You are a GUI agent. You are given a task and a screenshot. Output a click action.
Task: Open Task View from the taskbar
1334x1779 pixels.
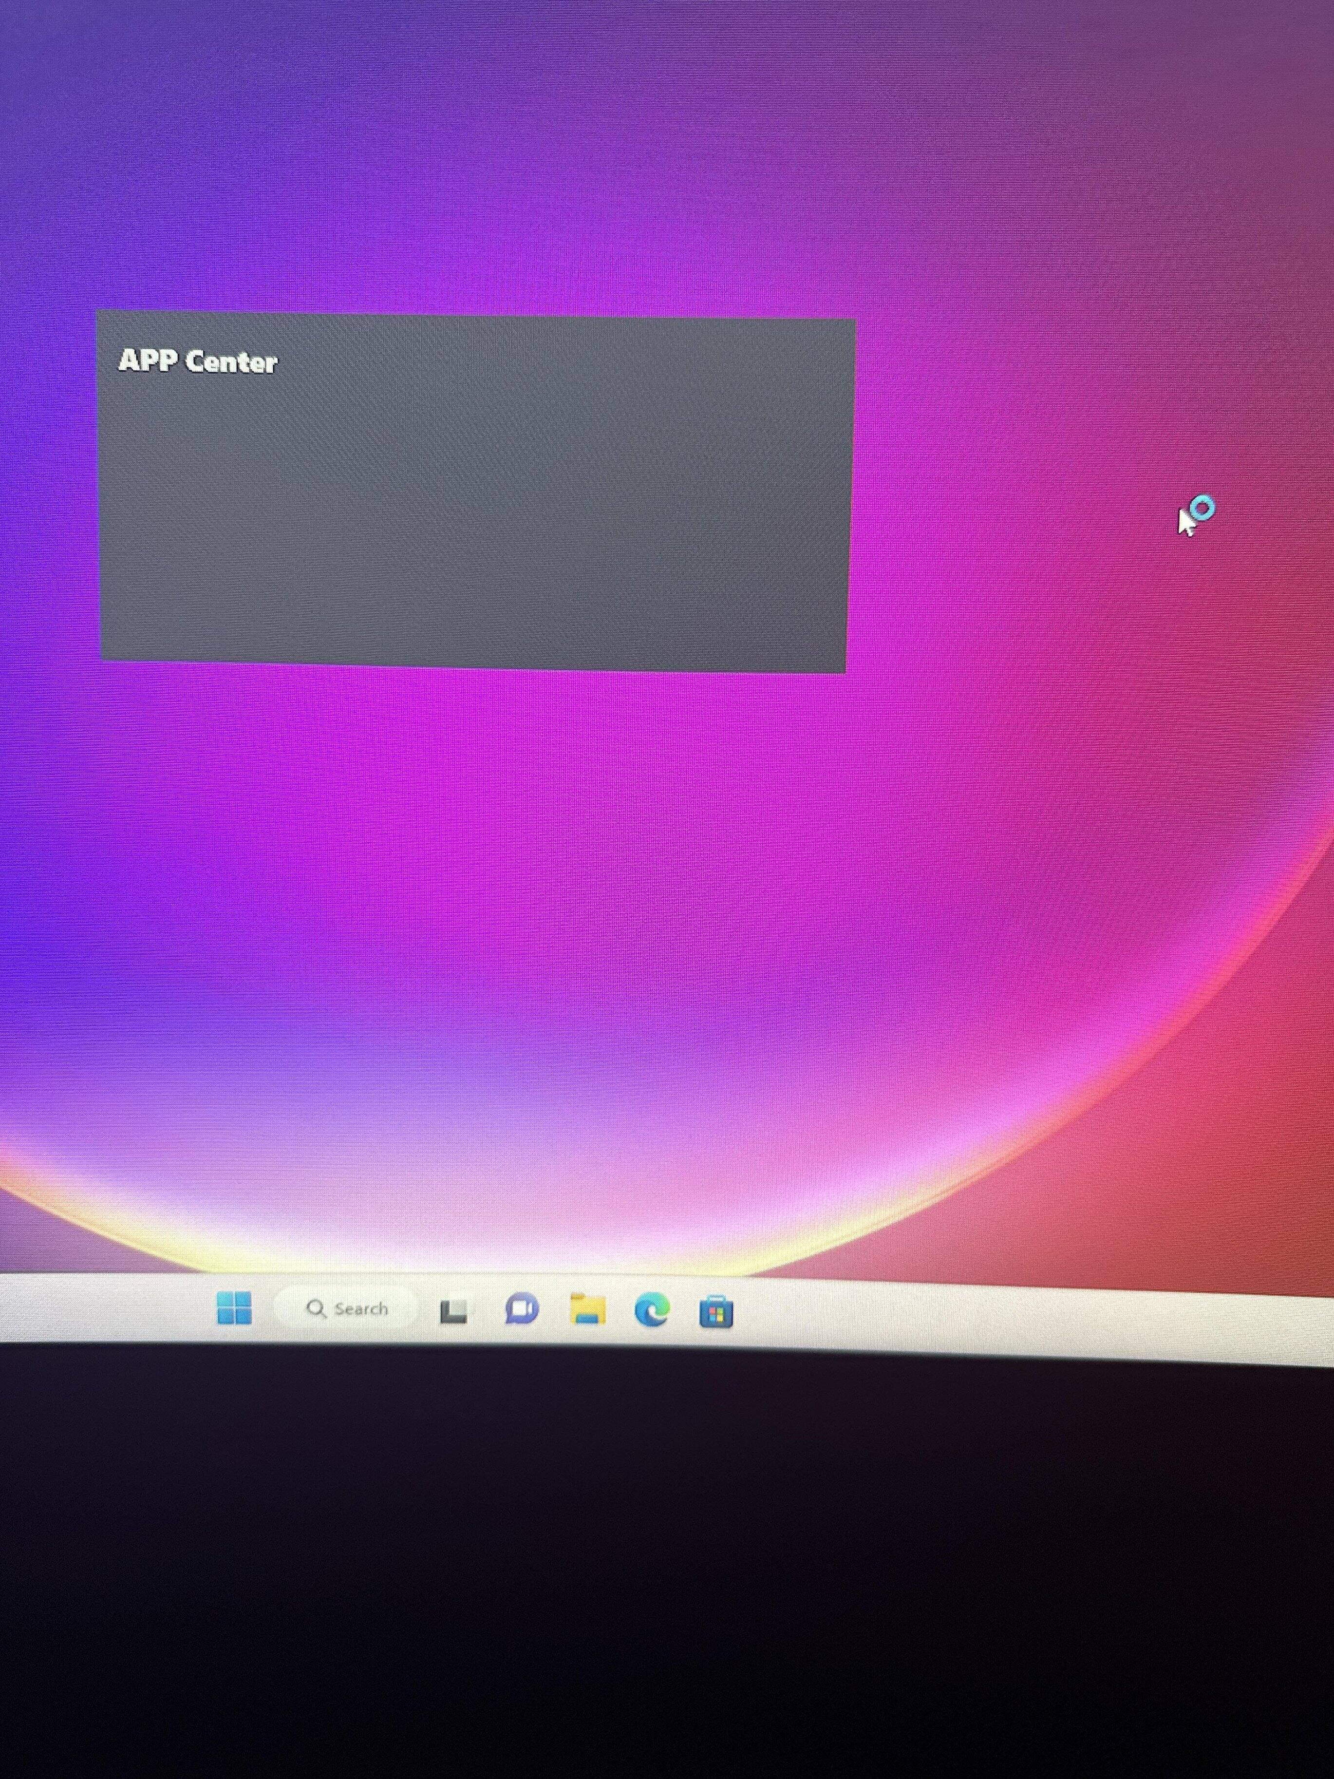click(453, 1311)
